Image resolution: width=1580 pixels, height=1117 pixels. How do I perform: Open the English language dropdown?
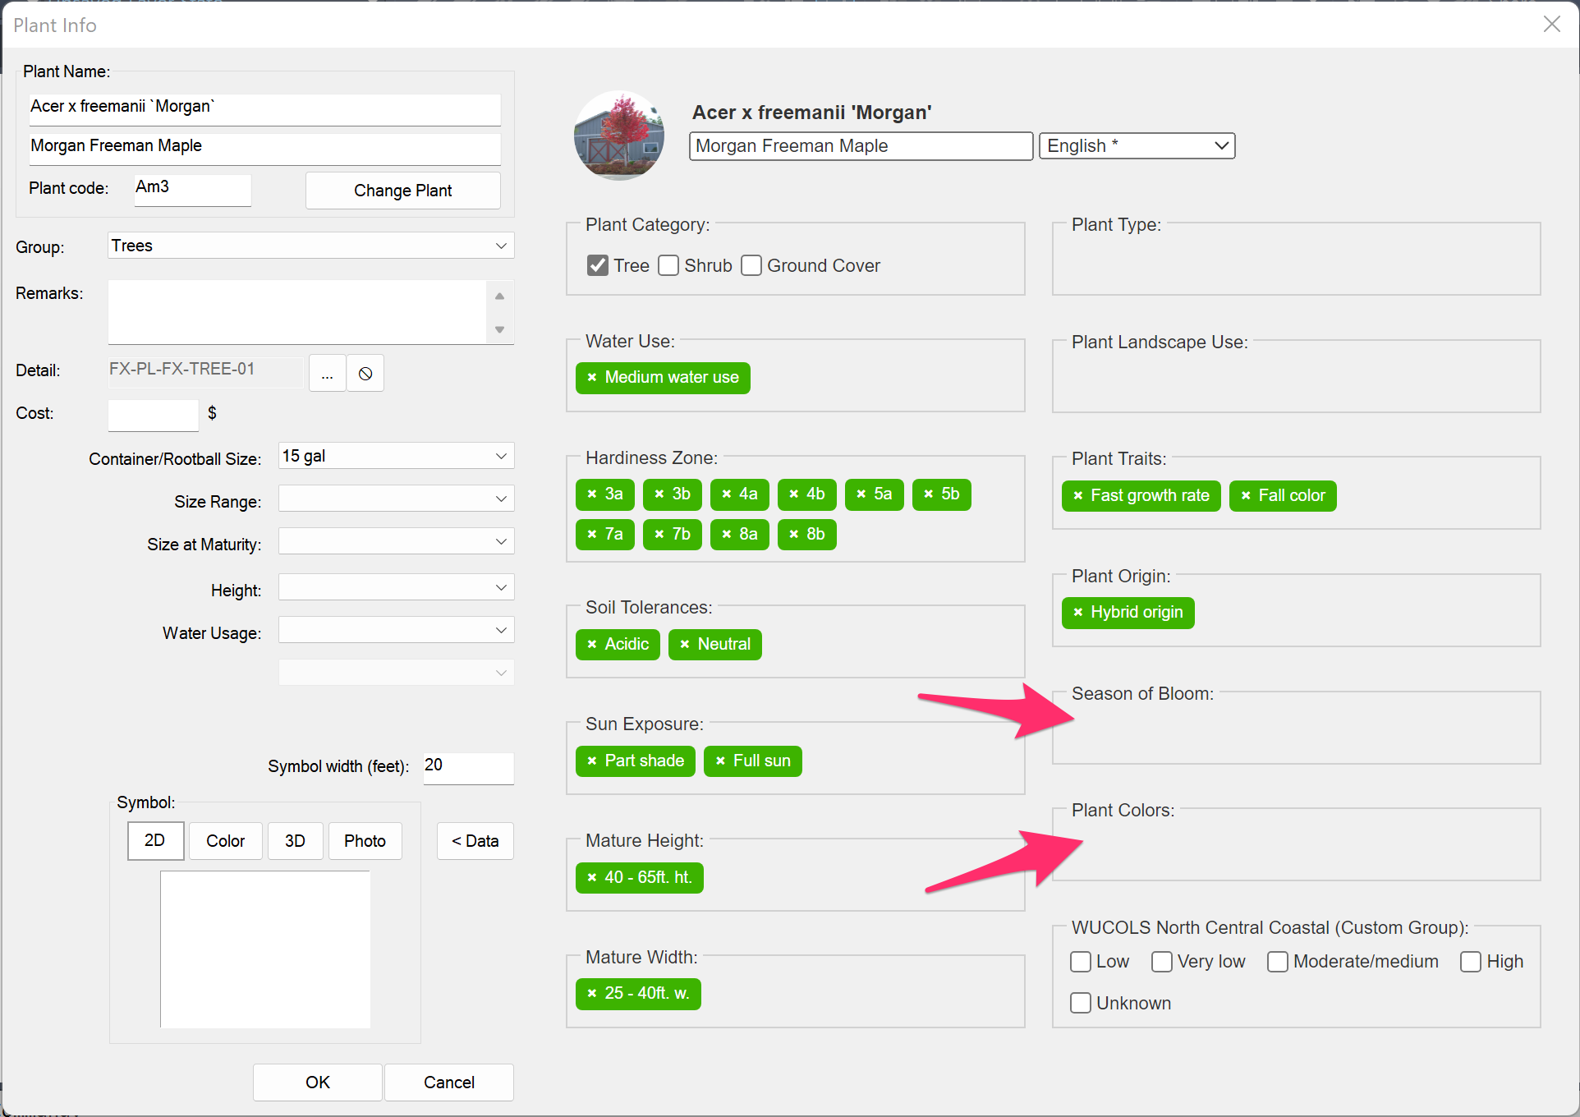(x=1137, y=146)
